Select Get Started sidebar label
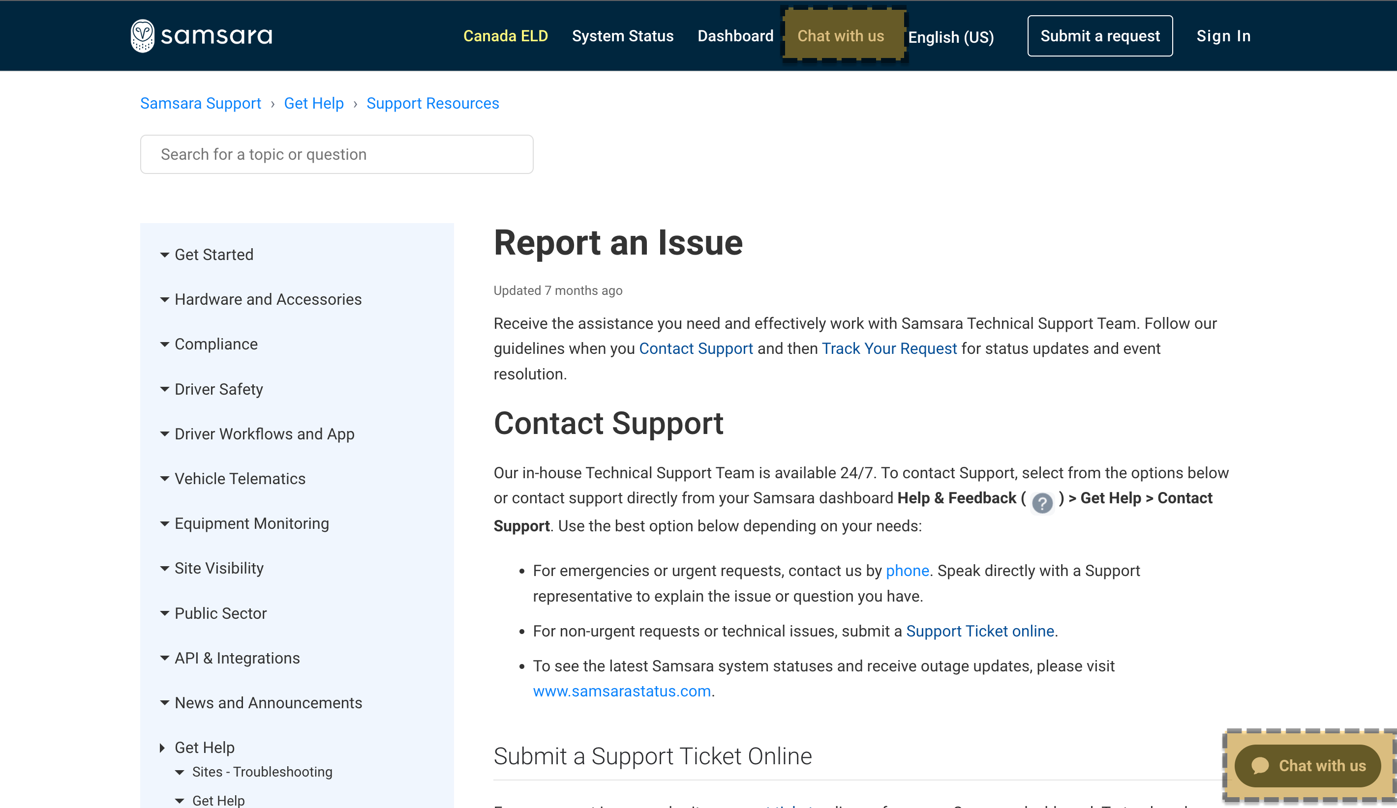 pos(214,255)
